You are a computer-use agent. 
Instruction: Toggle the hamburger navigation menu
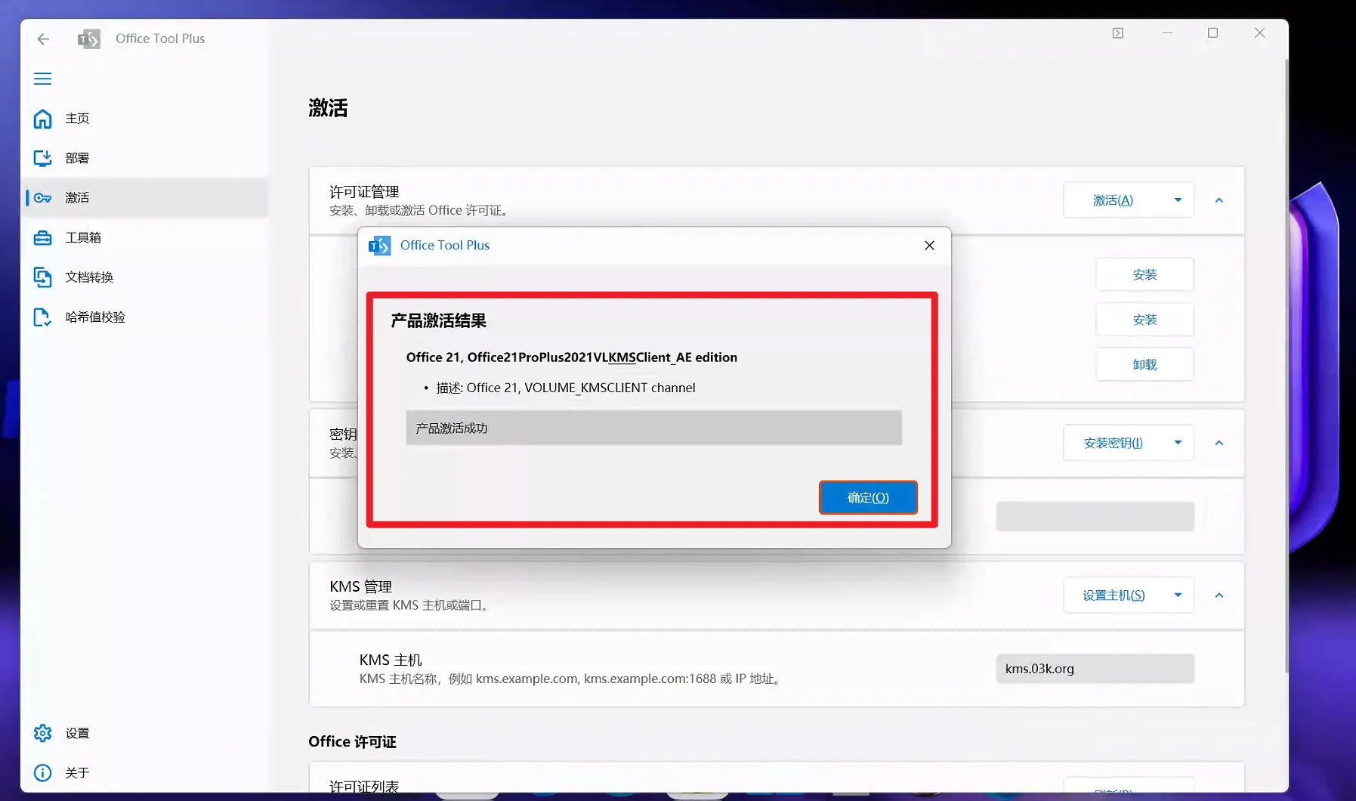pos(43,79)
